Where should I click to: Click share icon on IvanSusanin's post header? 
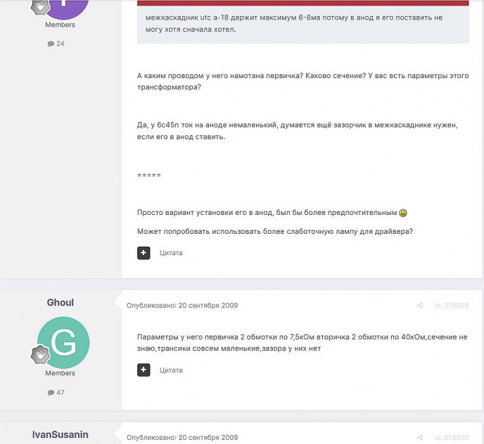(x=420, y=437)
